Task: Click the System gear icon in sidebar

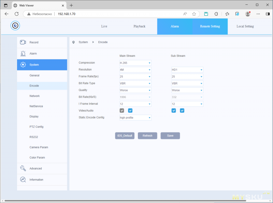Action: (23, 65)
